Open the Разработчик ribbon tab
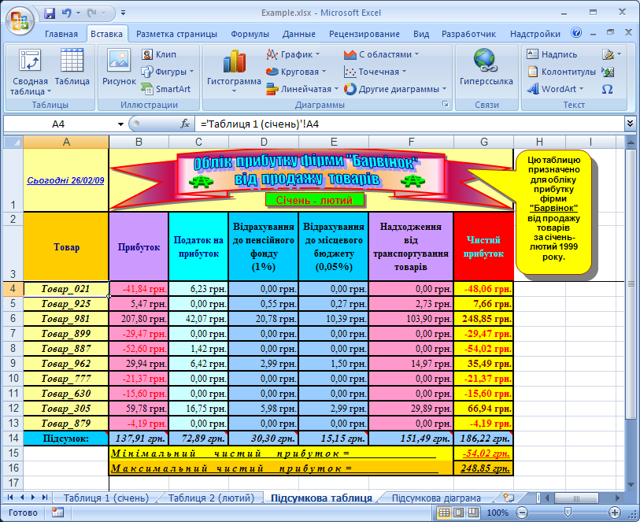Viewport: 640px width, 522px height. [468, 34]
